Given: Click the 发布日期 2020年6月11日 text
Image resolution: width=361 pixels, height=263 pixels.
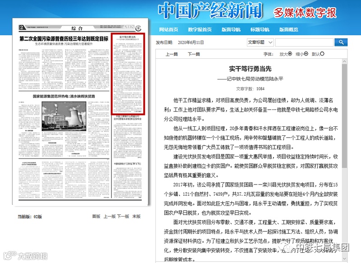Looking at the screenshot, I should click(180, 42).
